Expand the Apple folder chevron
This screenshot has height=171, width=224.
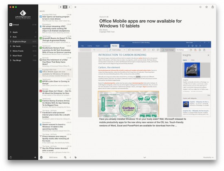(x=11, y=32)
